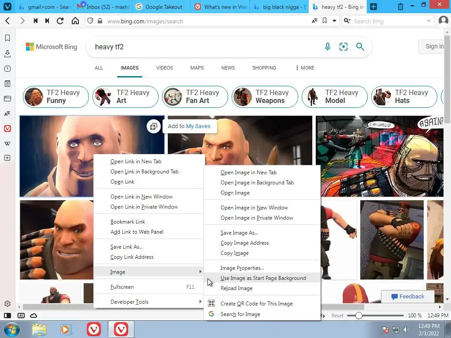451x338 pixels.
Task: Expand the search field history dropdown
Action: tap(429, 21)
